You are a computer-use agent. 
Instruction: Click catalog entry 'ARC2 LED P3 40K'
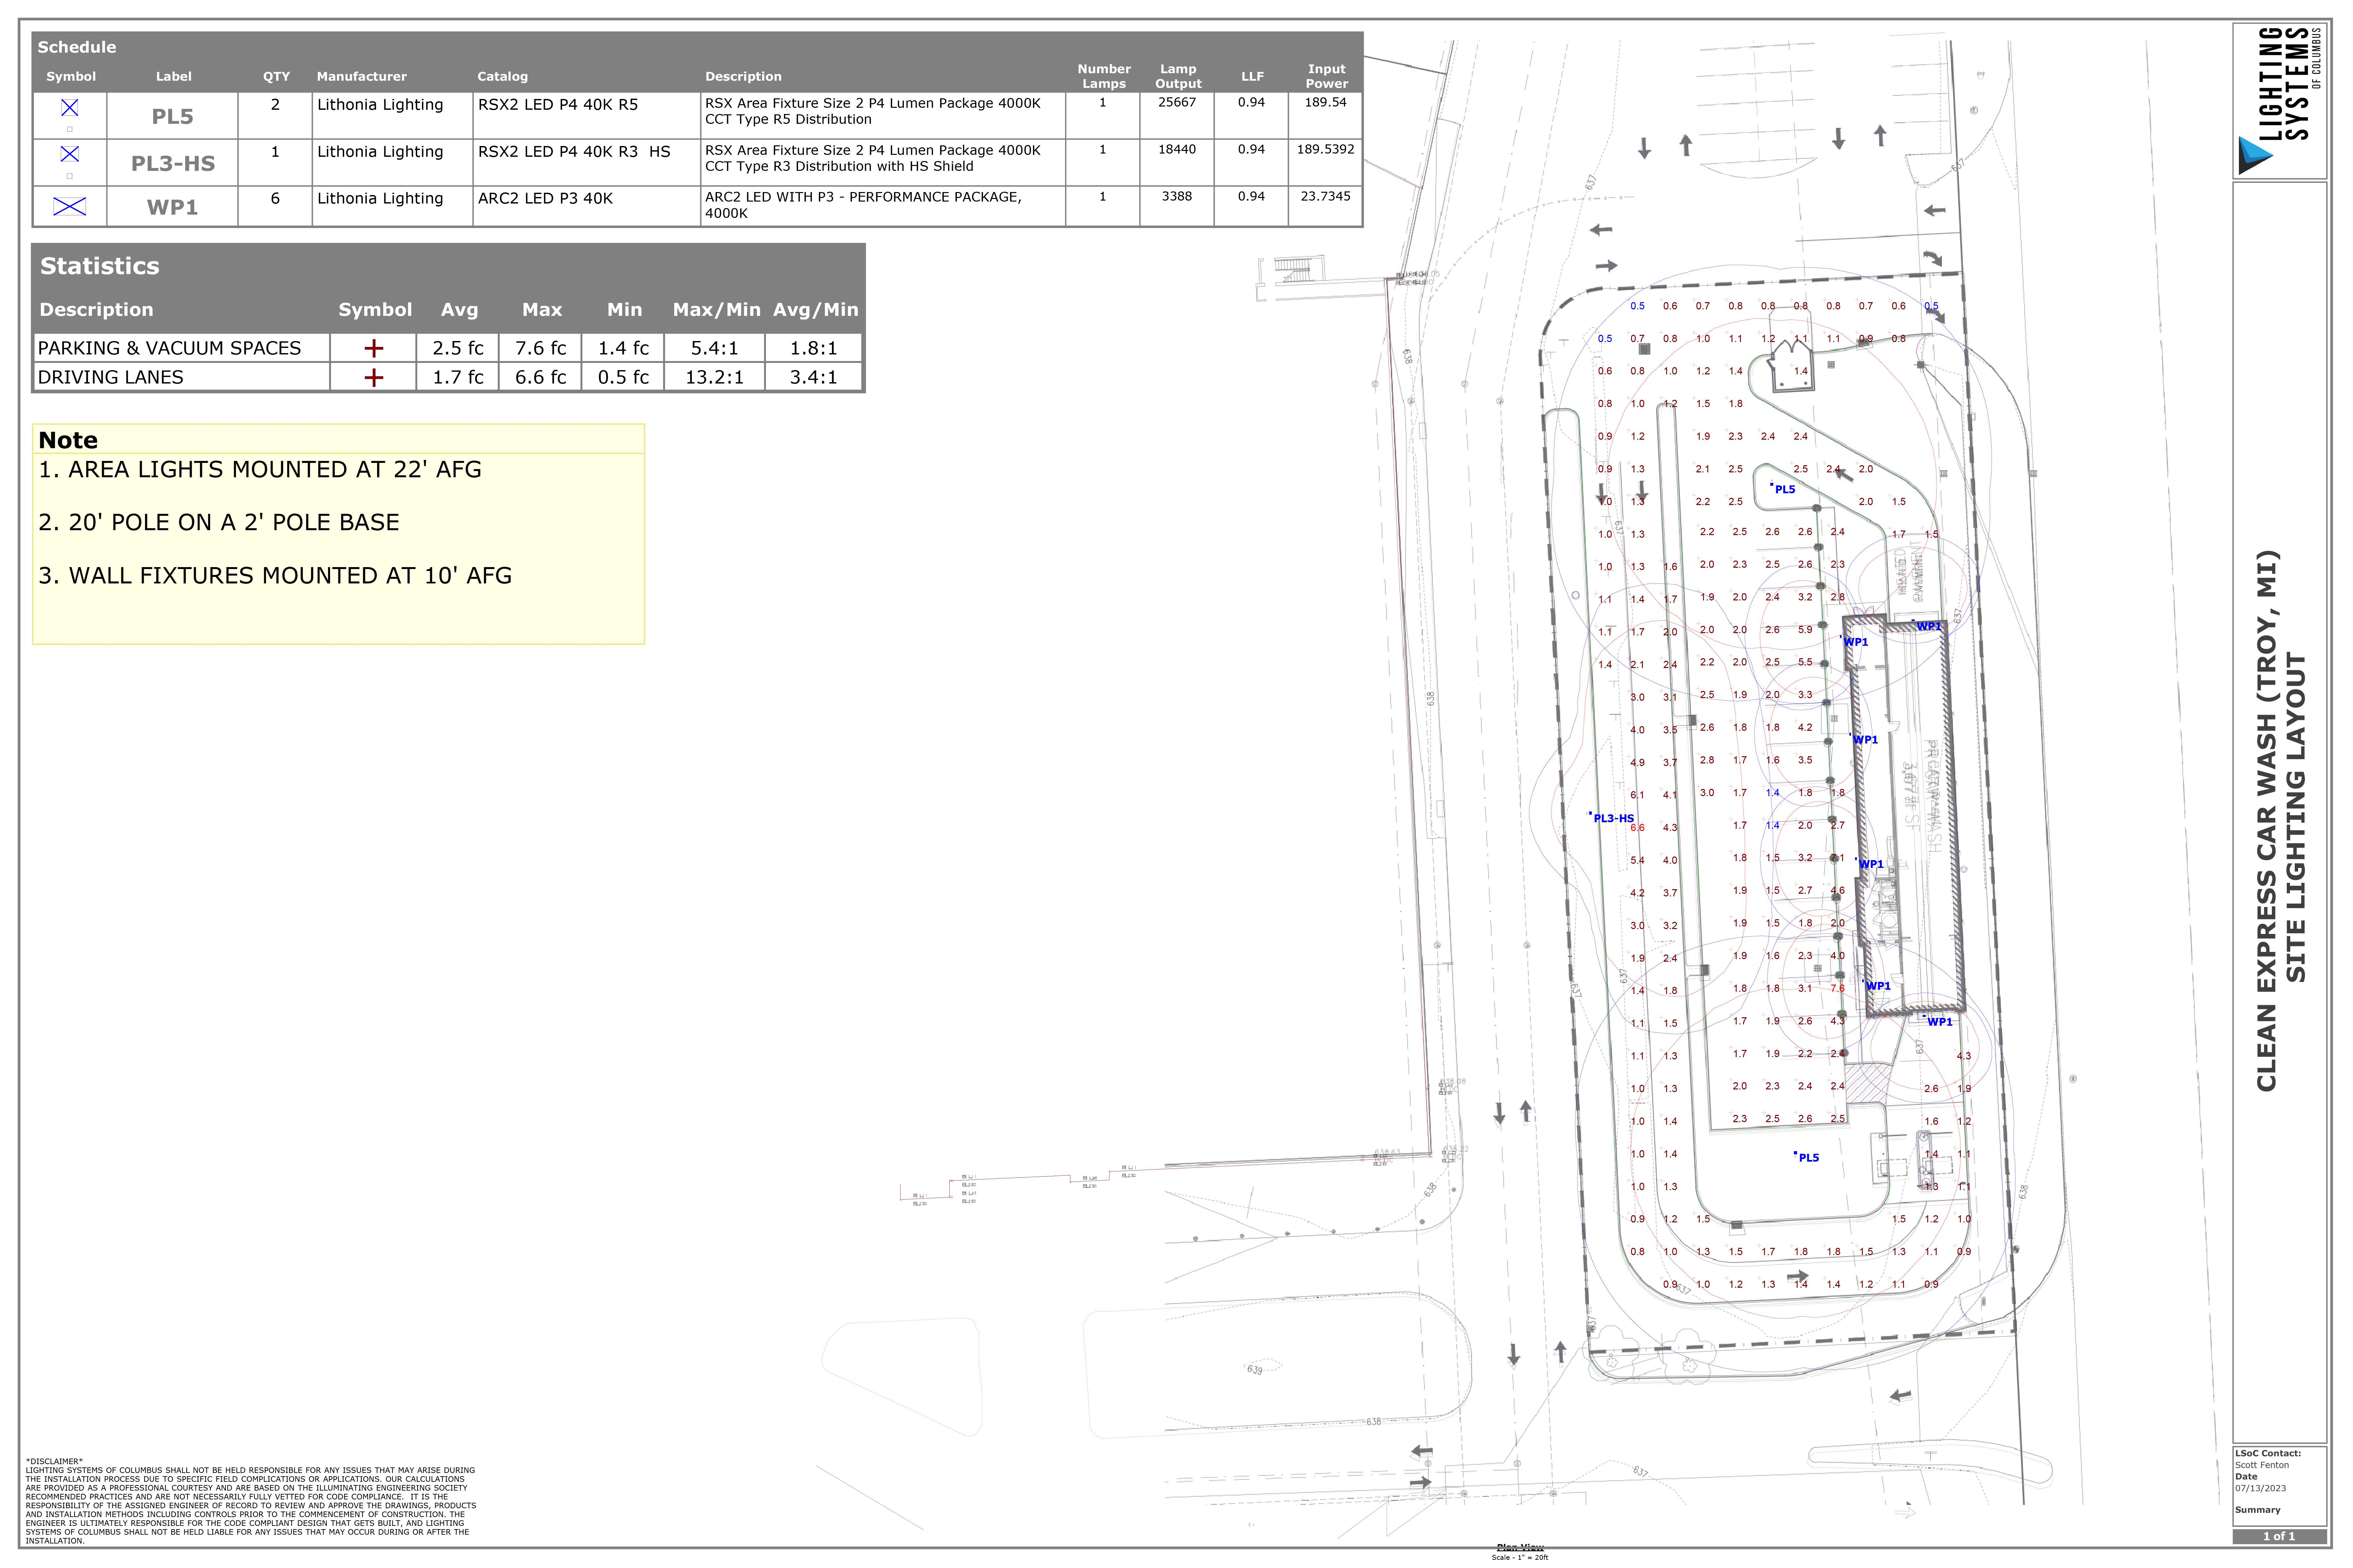[545, 198]
